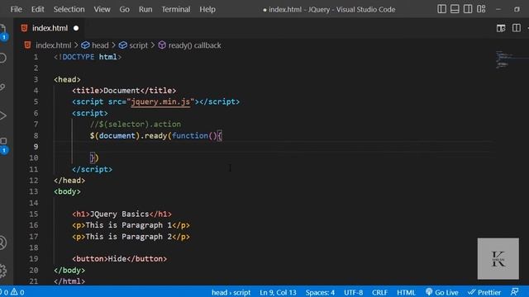Change indentation via Spaces: 4
The width and height of the screenshot is (529, 297).
point(320,292)
